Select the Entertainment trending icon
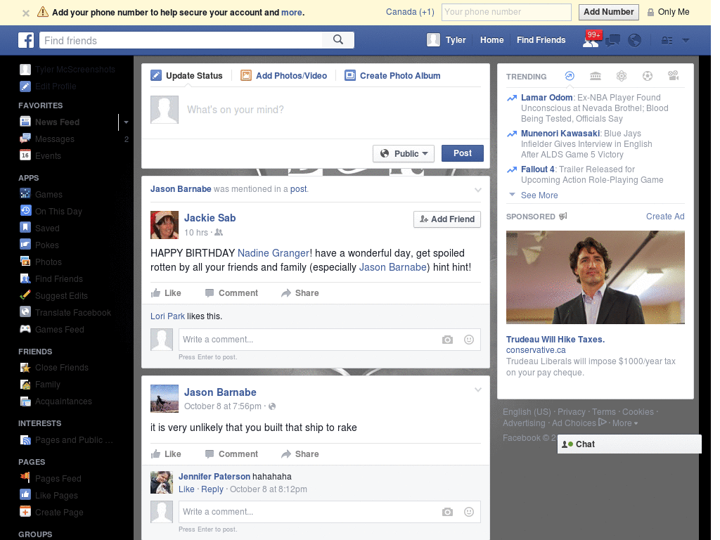720x540 pixels. coord(673,76)
